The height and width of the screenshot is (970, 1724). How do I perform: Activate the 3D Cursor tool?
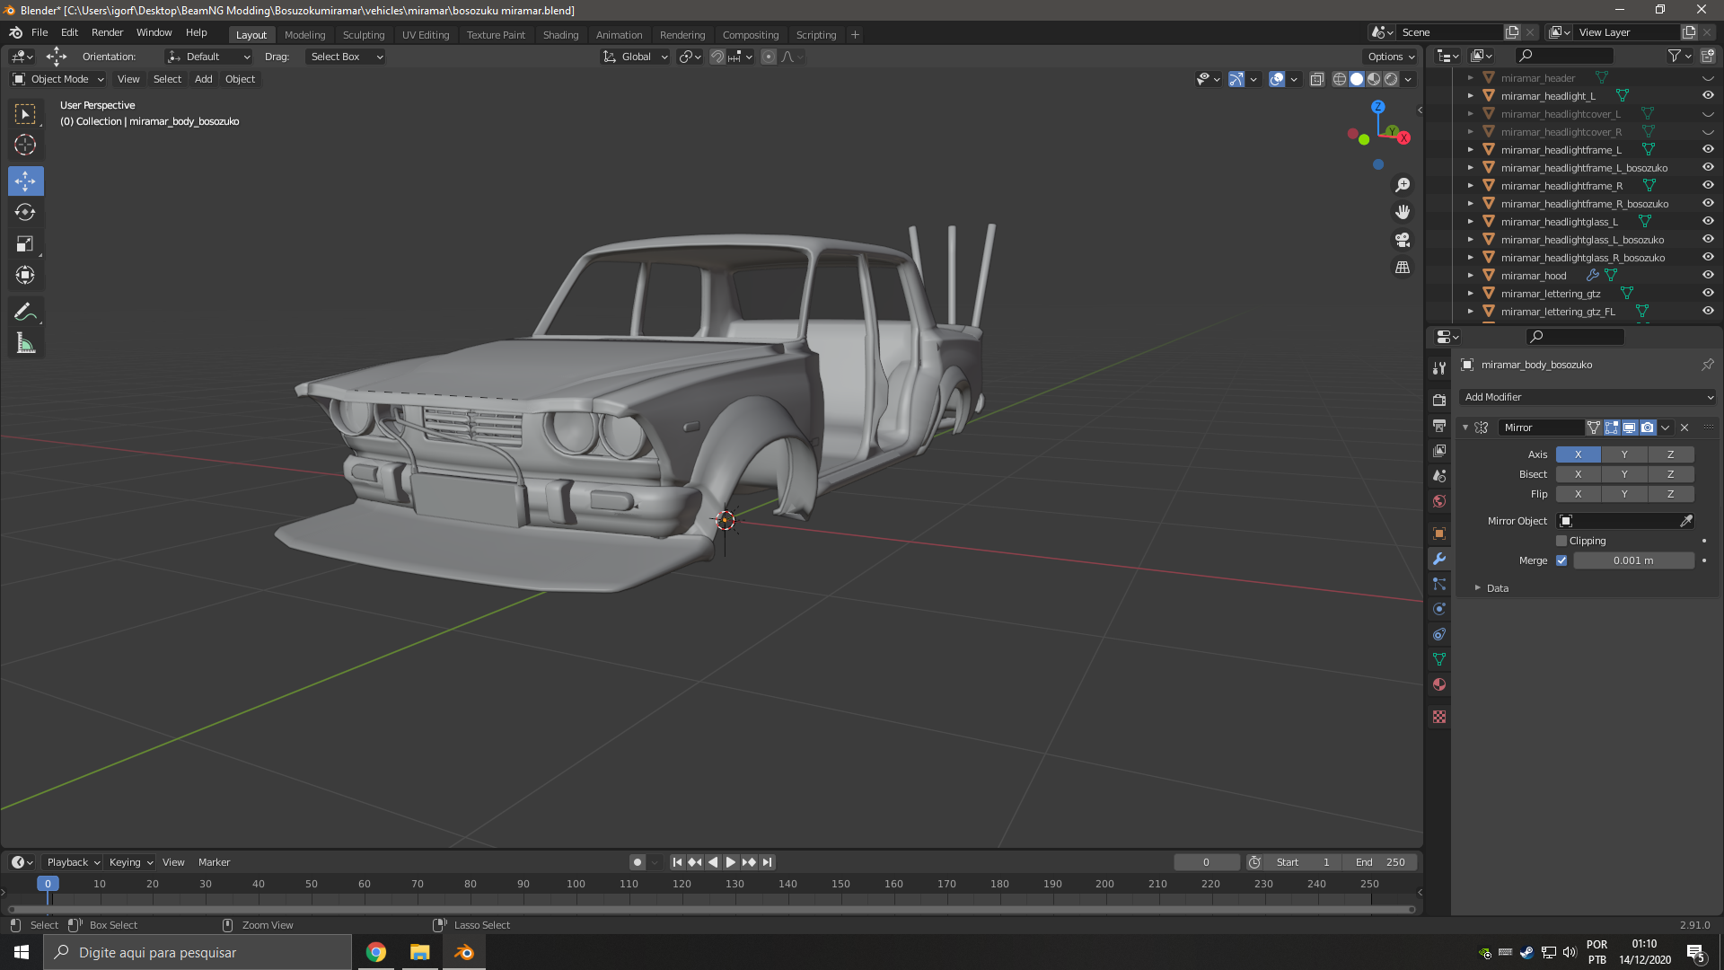(x=25, y=145)
